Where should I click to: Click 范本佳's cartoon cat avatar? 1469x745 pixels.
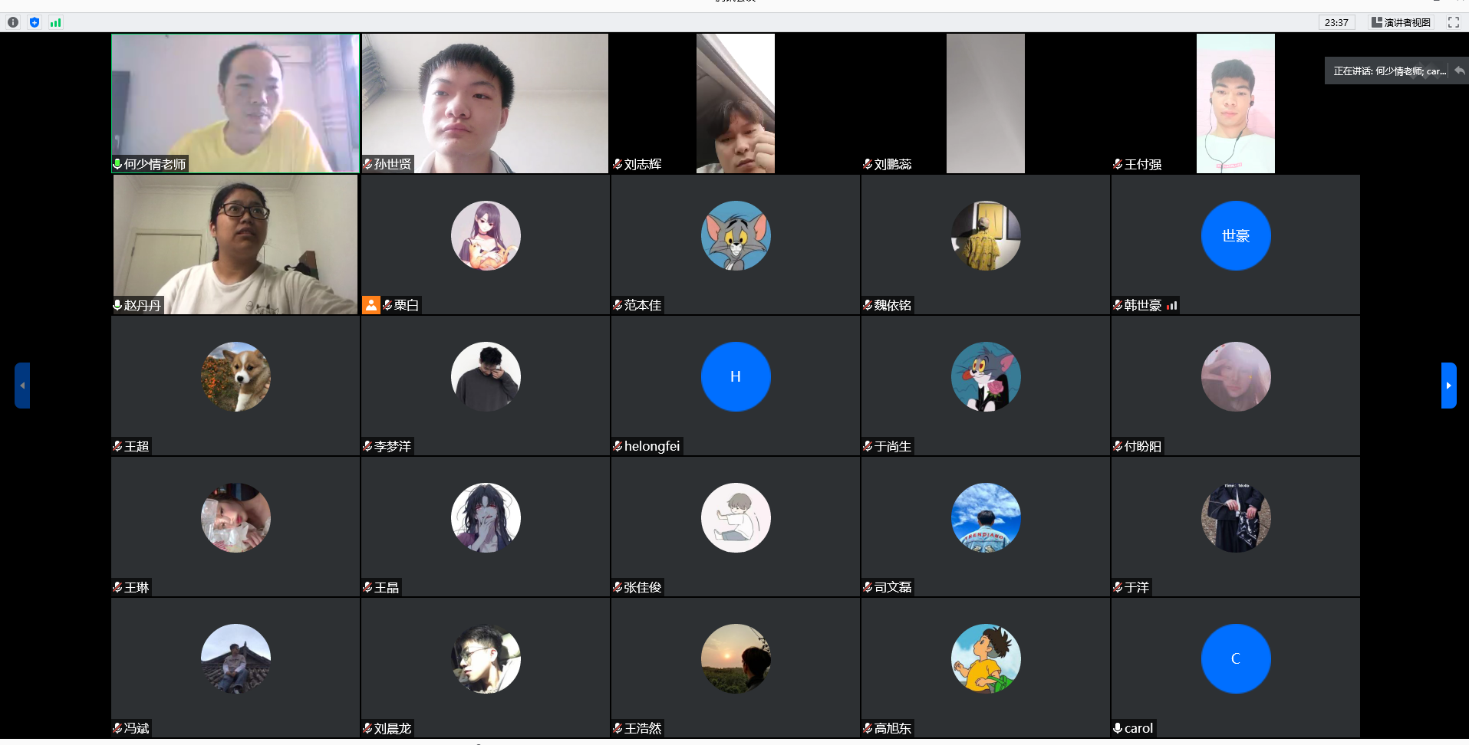tap(735, 235)
